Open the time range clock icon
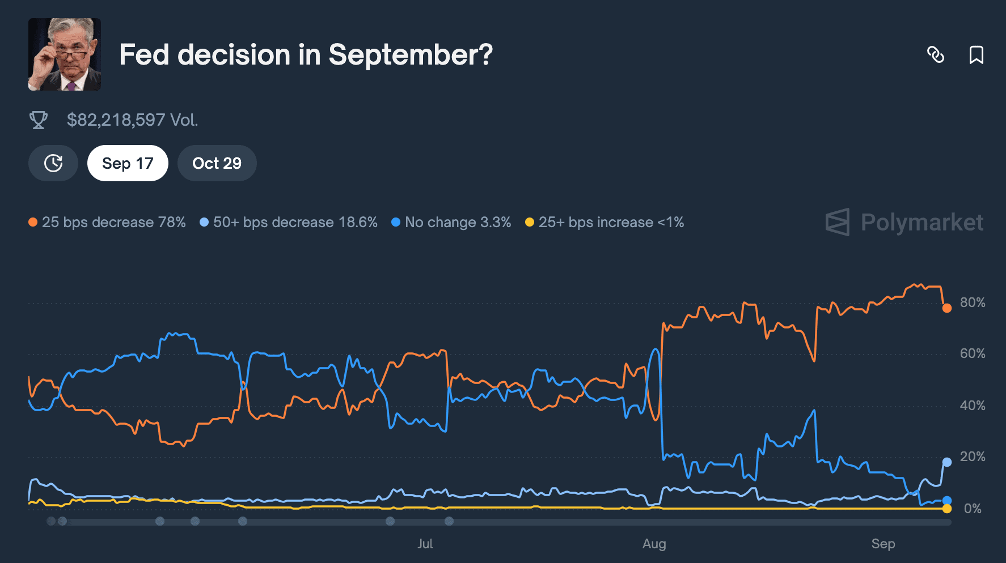This screenshot has width=1006, height=563. click(53, 163)
